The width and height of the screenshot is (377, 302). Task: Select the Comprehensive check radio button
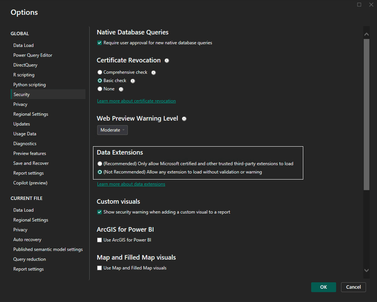(x=99, y=72)
